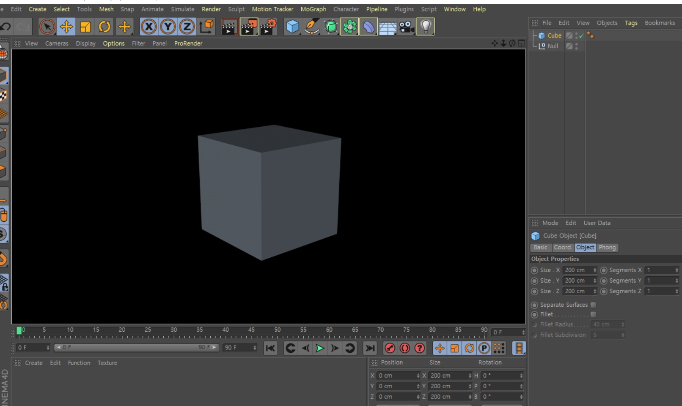Open the MoGraph menu
This screenshot has height=406, width=682.
[x=313, y=9]
